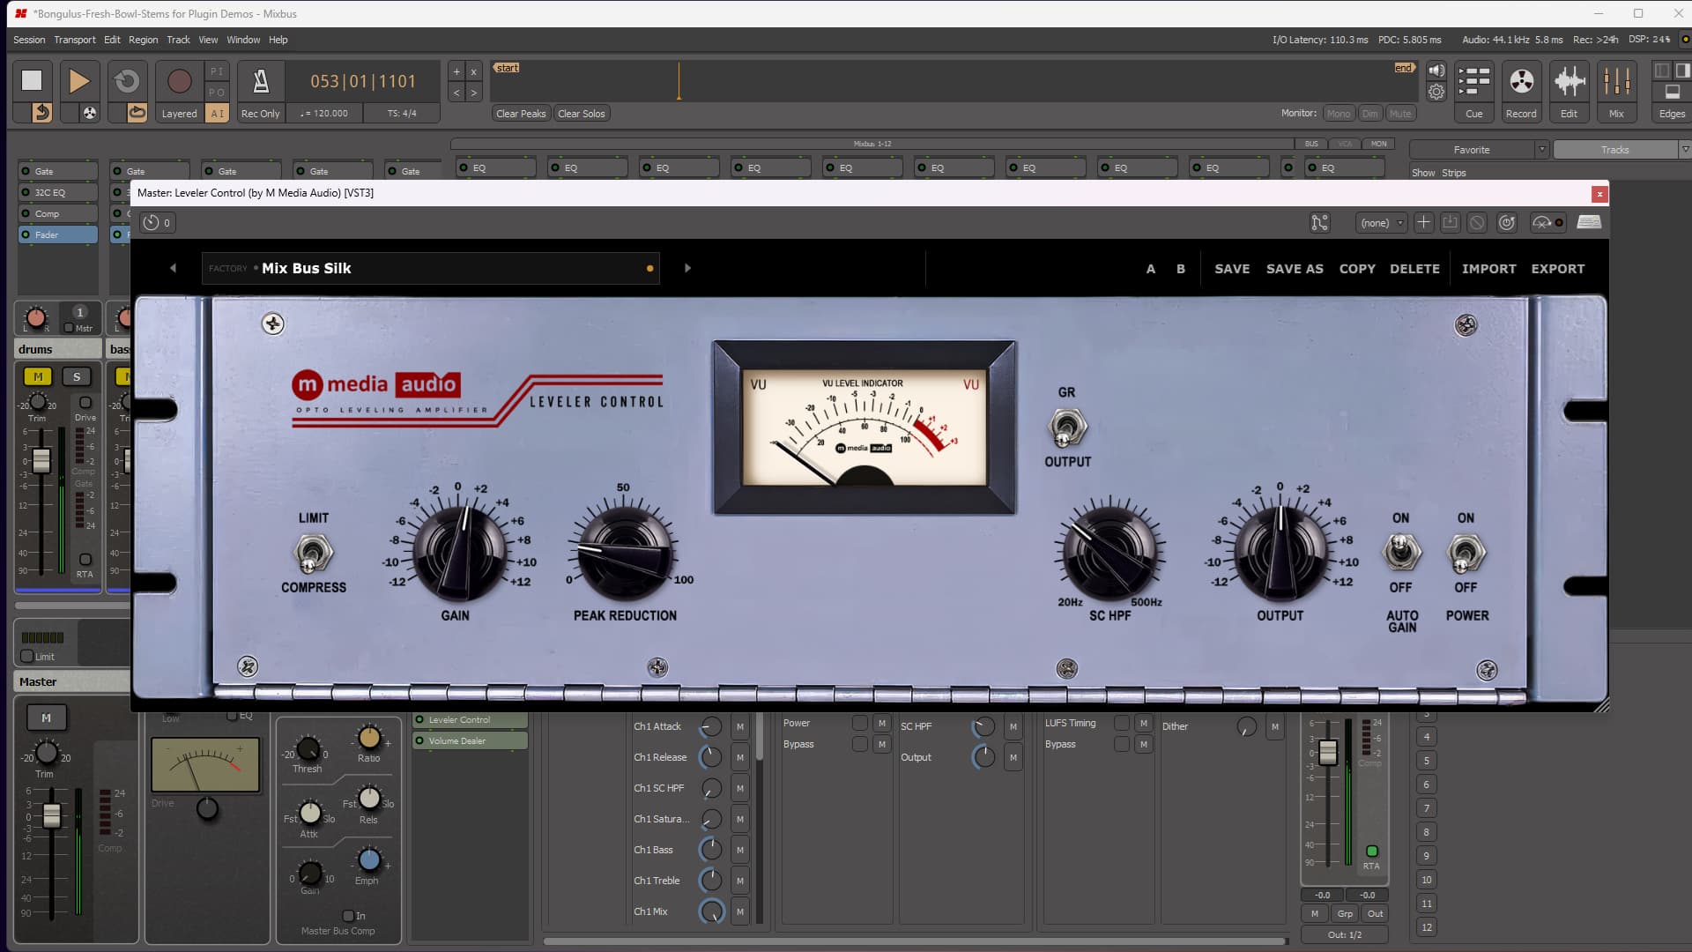Click the save preset icon in plugin toolbar
The width and height of the screenshot is (1692, 952).
(x=1450, y=223)
